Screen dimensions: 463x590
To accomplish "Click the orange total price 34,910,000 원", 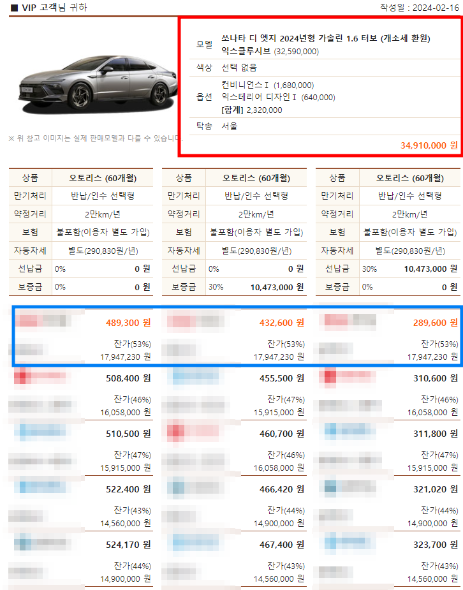I will point(429,145).
